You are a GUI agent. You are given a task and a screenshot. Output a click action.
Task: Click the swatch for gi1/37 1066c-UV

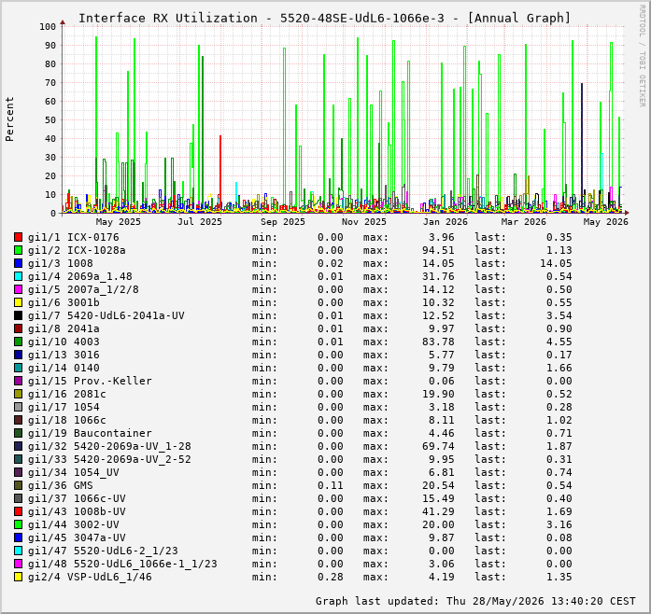pos(18,498)
